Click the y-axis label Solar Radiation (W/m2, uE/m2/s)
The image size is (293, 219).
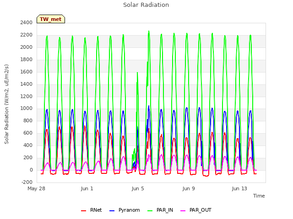coord(6,104)
